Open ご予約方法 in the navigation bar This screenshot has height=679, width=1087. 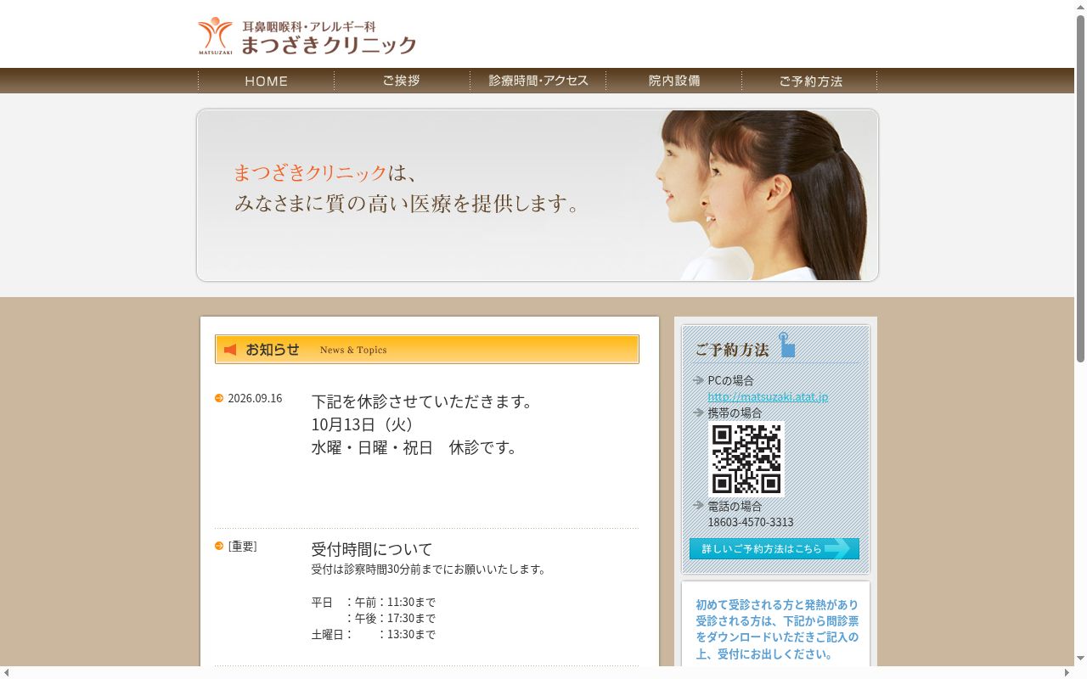(809, 81)
